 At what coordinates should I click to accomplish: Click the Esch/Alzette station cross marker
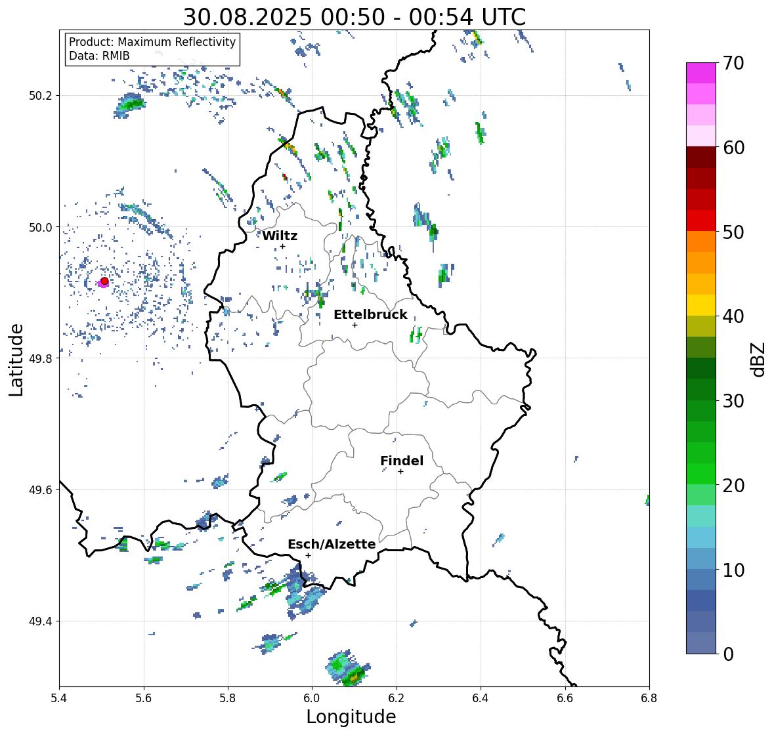pos(308,555)
